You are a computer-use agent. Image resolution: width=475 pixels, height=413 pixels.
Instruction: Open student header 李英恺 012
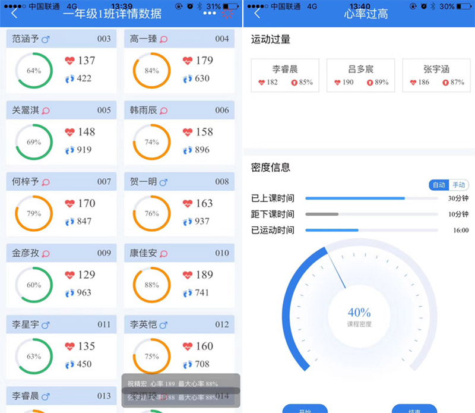point(179,324)
